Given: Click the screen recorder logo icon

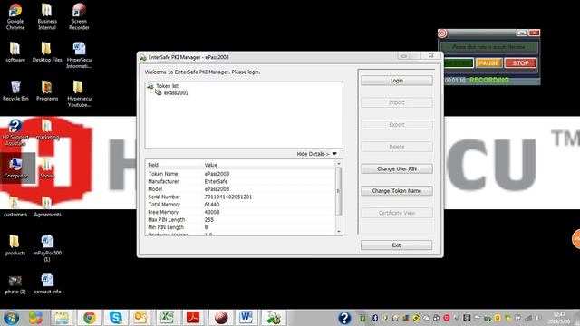Looking at the screenshot, I should [443, 34].
